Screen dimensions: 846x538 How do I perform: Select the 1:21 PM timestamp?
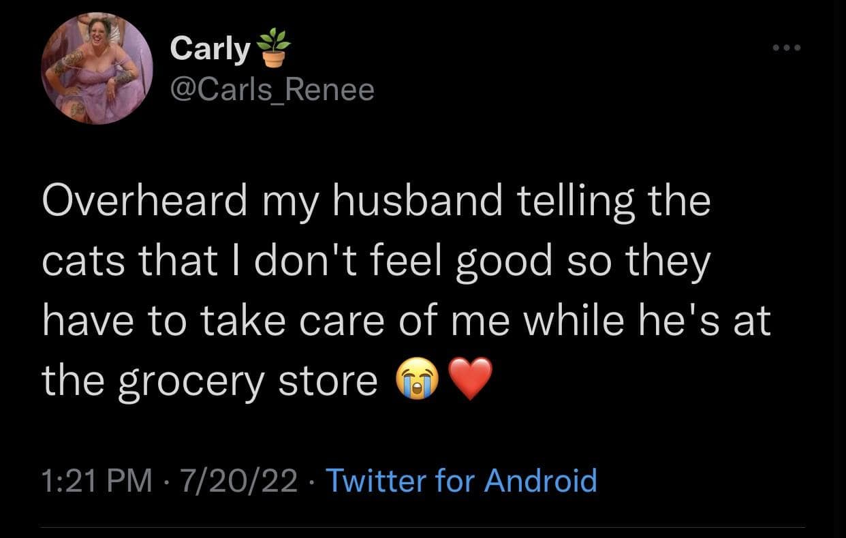tap(97, 480)
